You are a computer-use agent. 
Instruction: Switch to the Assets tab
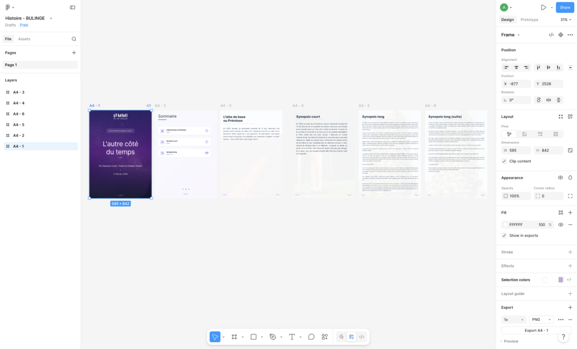24,39
